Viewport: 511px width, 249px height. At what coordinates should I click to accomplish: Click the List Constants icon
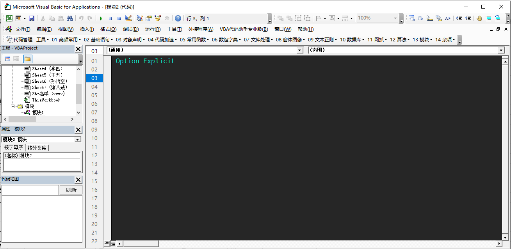click(420, 18)
